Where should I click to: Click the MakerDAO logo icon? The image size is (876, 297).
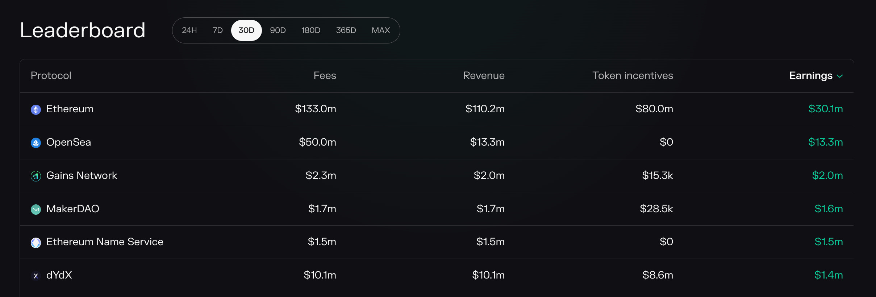click(36, 209)
